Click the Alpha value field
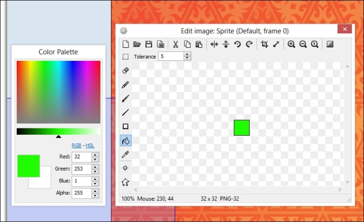This screenshot has height=222, width=364. (x=82, y=193)
